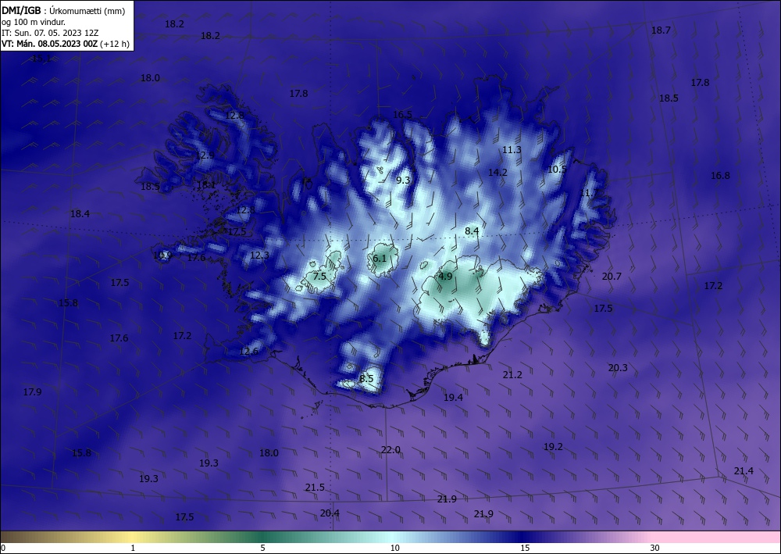Select the 14.2 value label
The image size is (781, 554).
[497, 173]
